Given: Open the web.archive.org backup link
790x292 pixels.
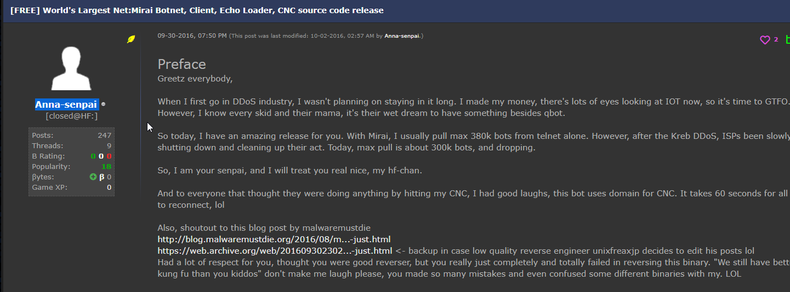Looking at the screenshot, I should click(275, 251).
